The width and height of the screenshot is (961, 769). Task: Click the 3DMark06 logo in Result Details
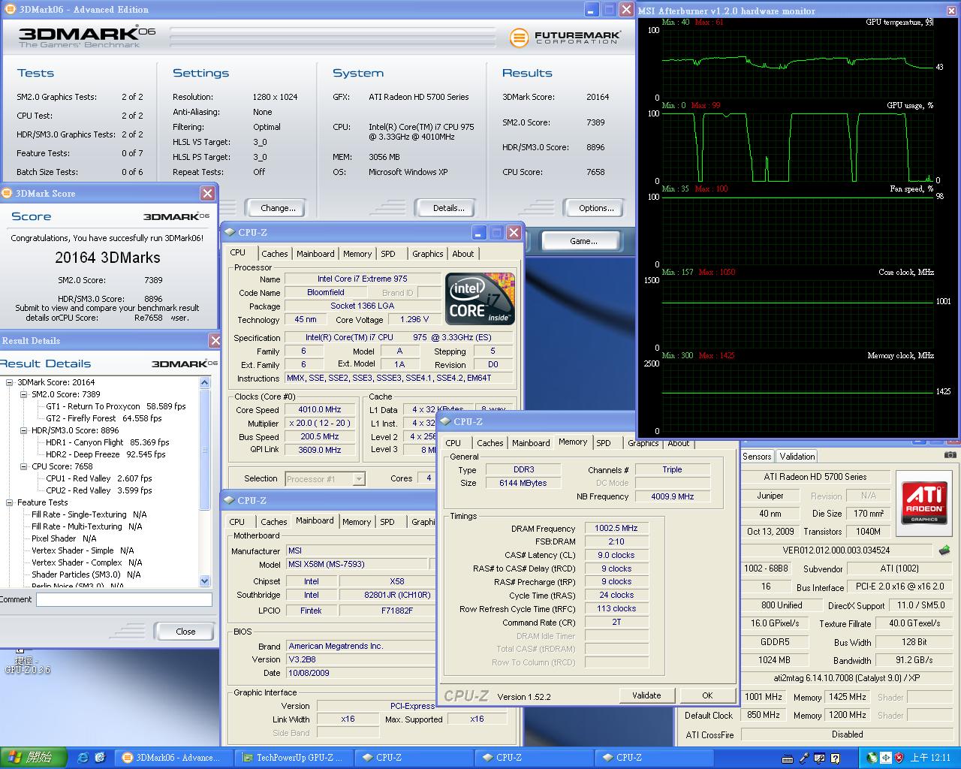coord(185,363)
